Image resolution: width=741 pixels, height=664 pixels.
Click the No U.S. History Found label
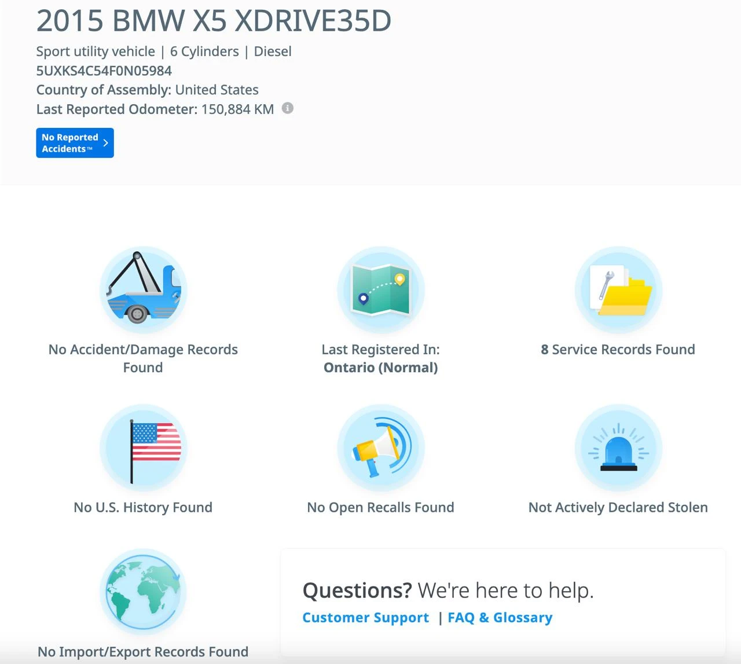[143, 507]
